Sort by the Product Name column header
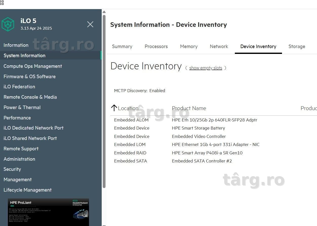Screen dimensions: 317x226 (x=189, y=108)
